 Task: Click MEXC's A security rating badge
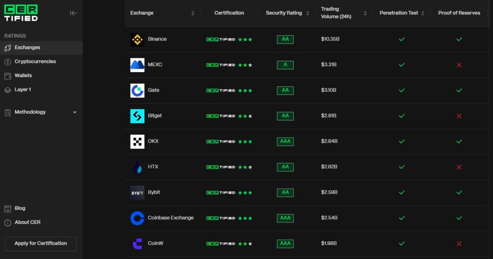point(285,65)
